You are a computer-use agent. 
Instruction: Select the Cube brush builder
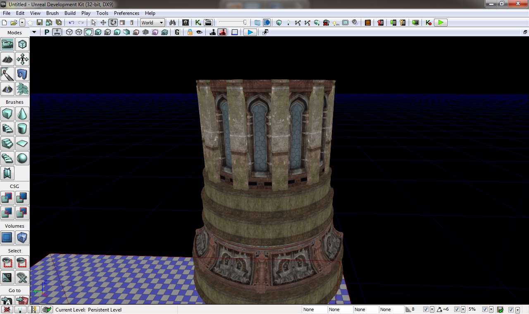tap(7, 114)
